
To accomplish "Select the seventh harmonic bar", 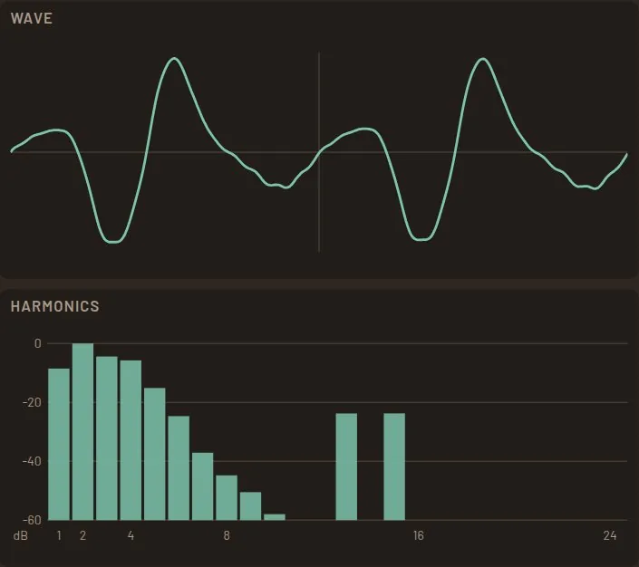I will tap(202, 486).
